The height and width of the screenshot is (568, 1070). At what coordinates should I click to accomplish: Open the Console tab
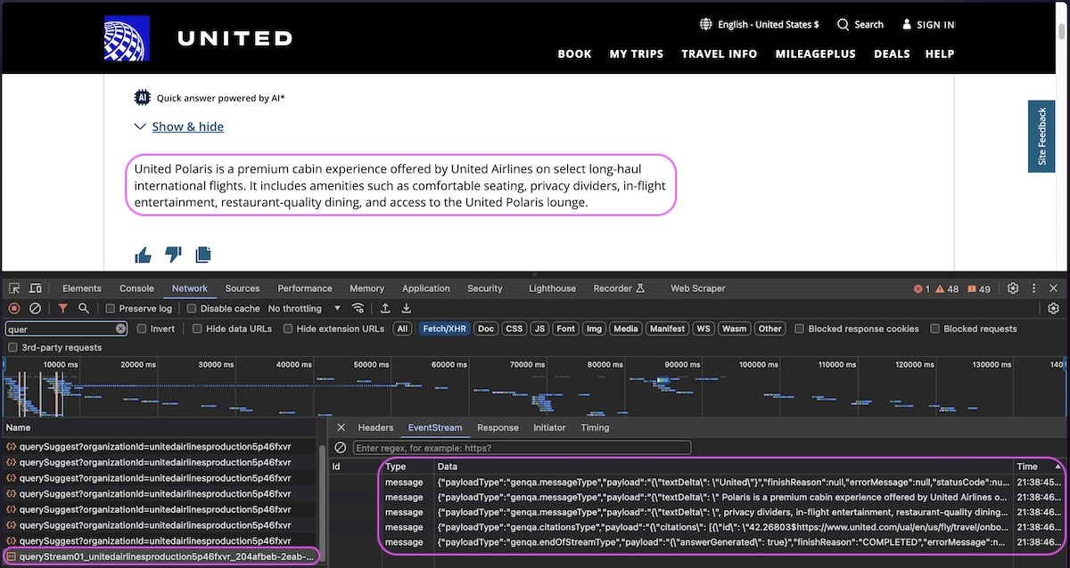[x=136, y=288]
